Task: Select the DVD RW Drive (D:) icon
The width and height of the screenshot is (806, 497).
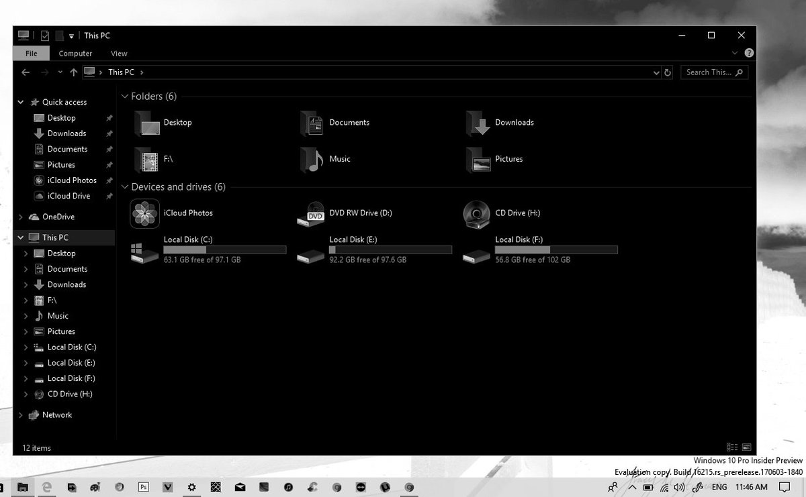Action: [310, 213]
